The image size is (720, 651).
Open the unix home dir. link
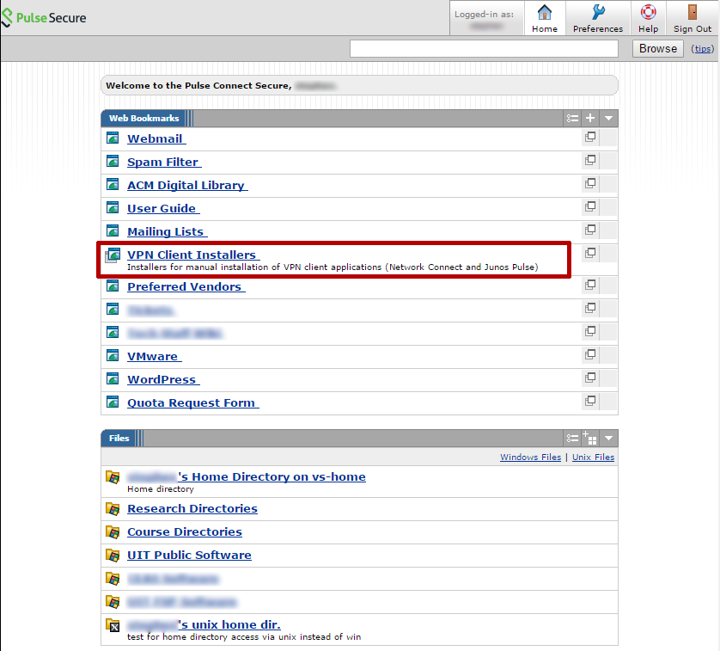204,624
